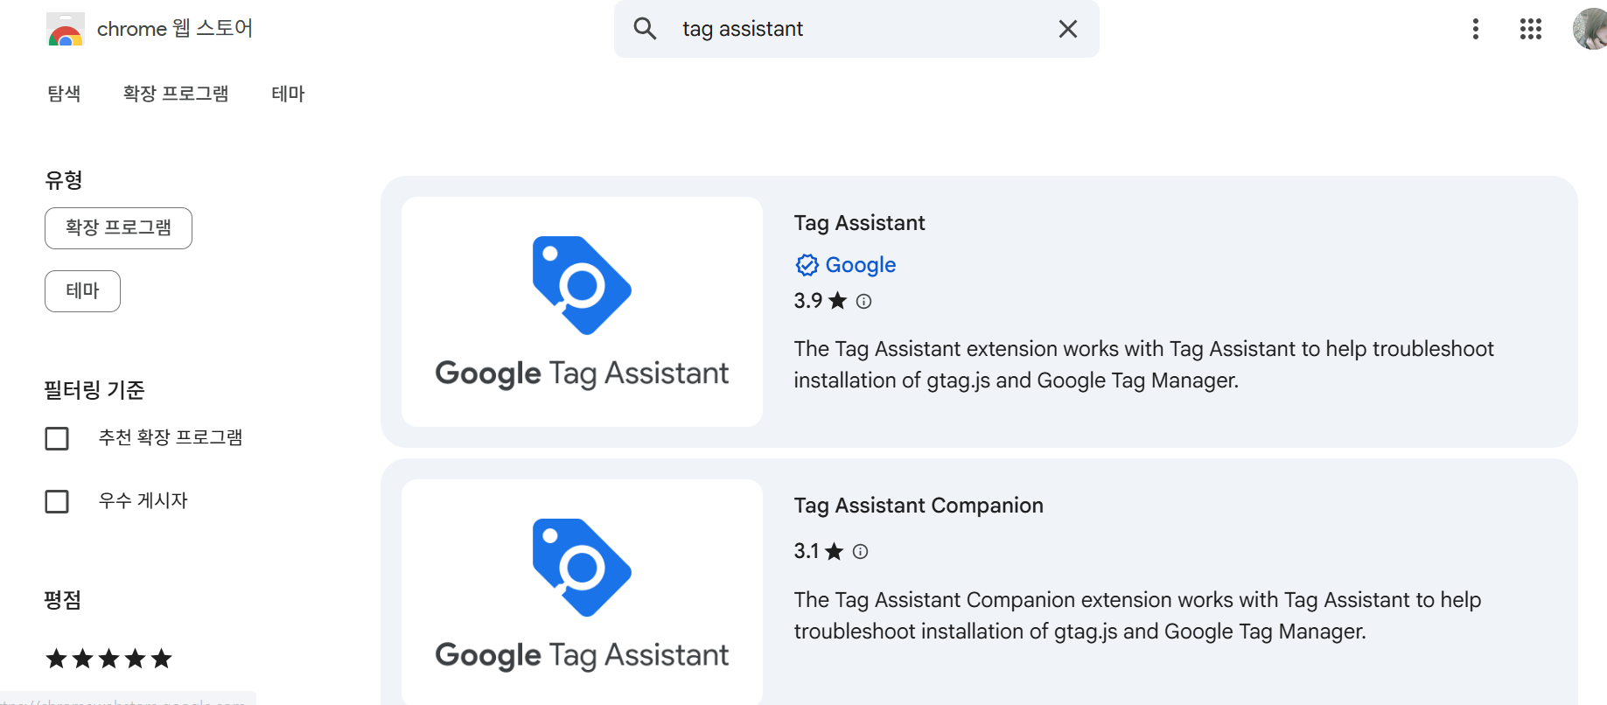This screenshot has width=1607, height=705.
Task: Open the three-dot more options menu
Action: click(x=1476, y=29)
